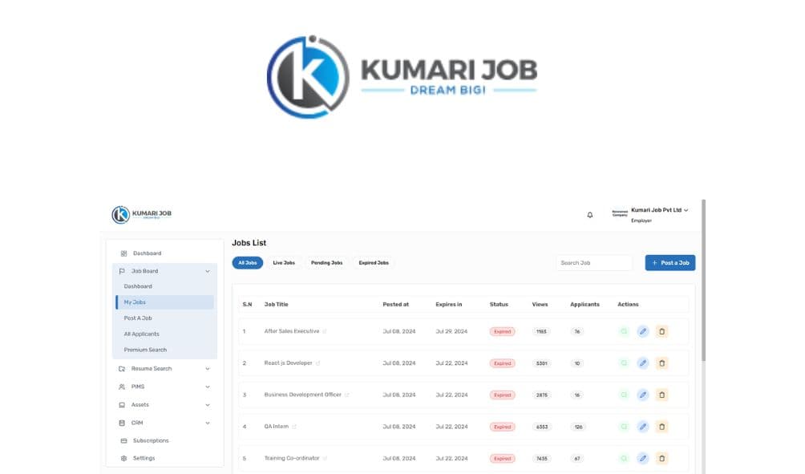Open Premium Search in sidebar

145,350
